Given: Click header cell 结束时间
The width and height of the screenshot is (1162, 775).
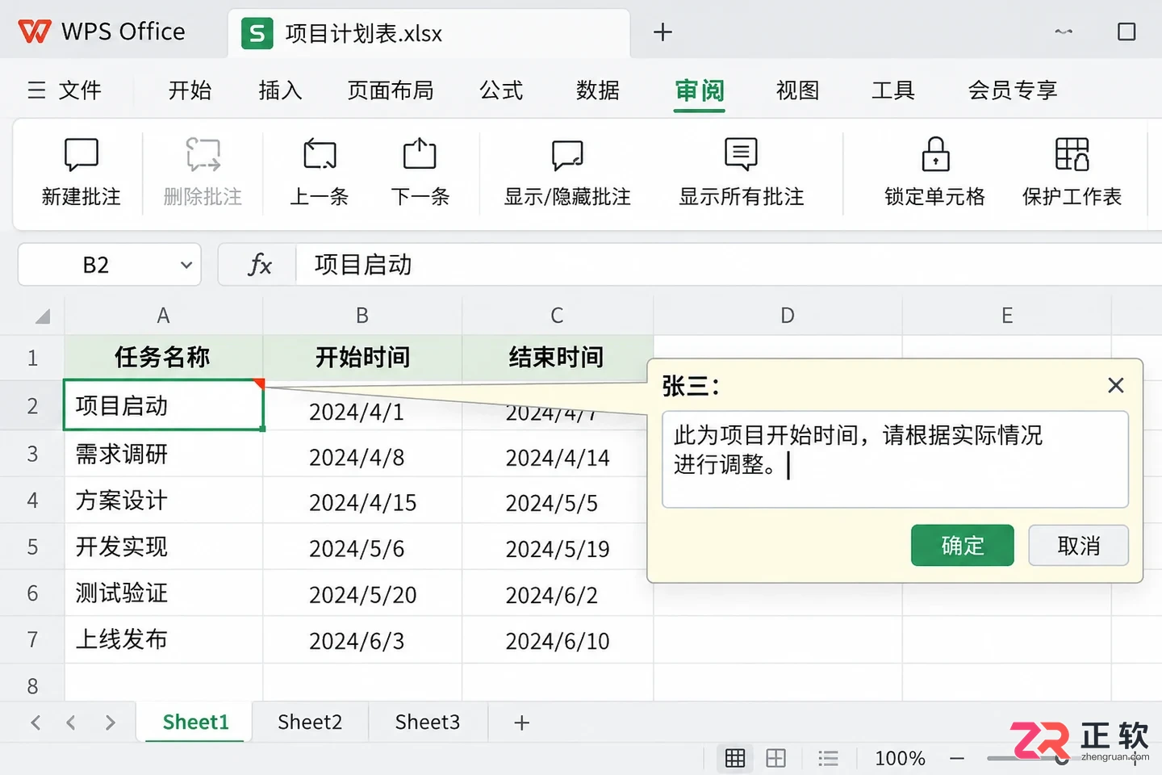Looking at the screenshot, I should 557,357.
